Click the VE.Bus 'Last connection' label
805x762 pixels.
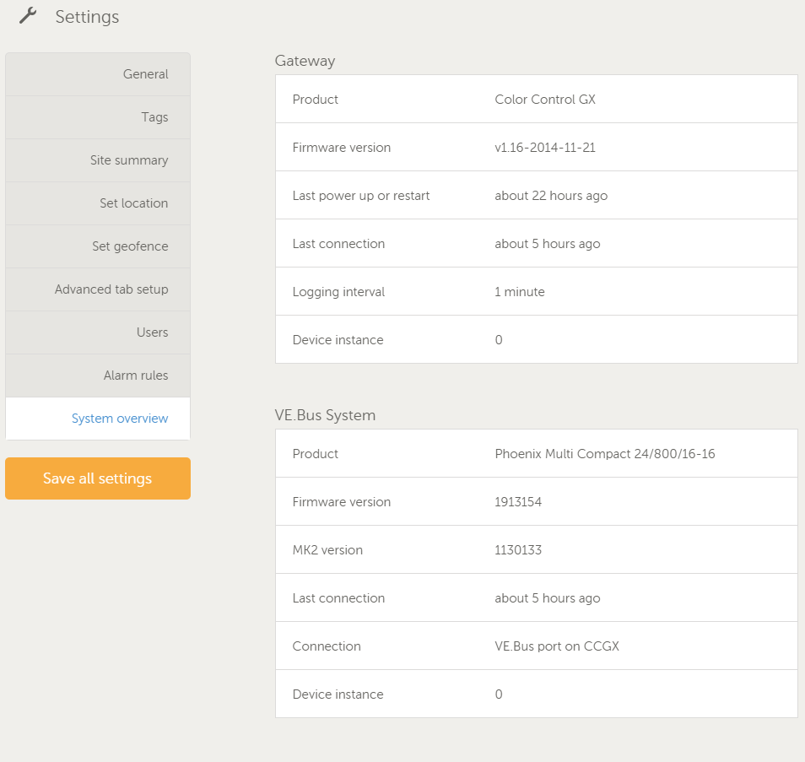[x=338, y=598]
